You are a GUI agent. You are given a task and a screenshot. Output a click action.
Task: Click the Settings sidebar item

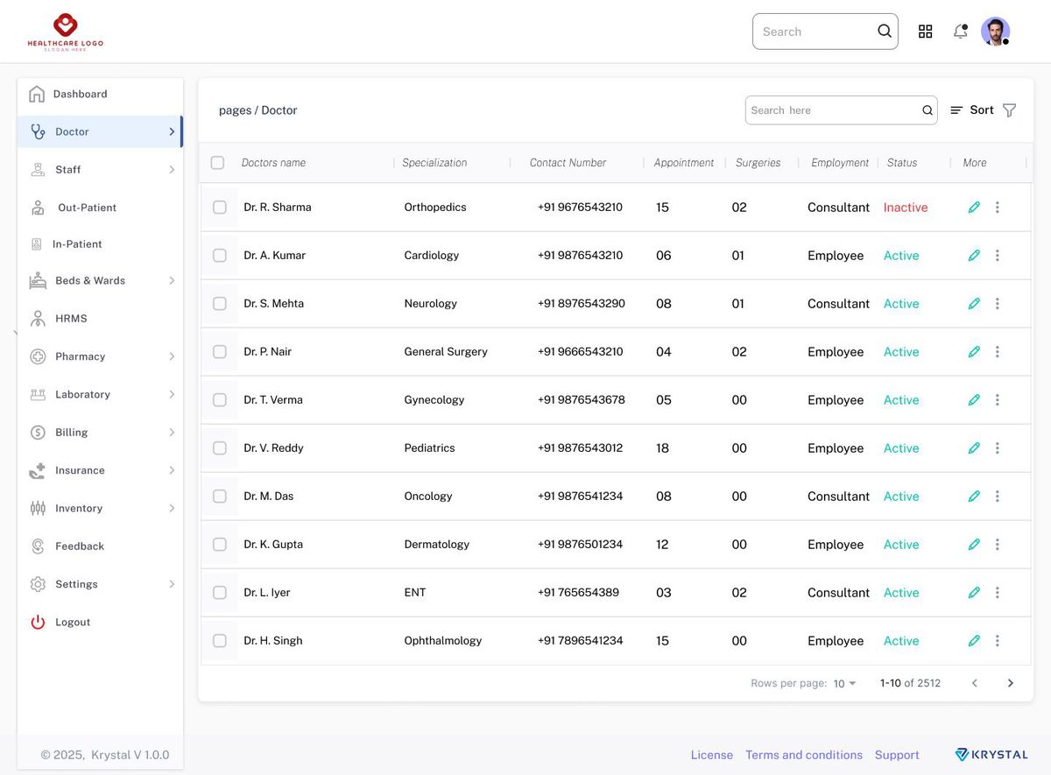pos(100,584)
